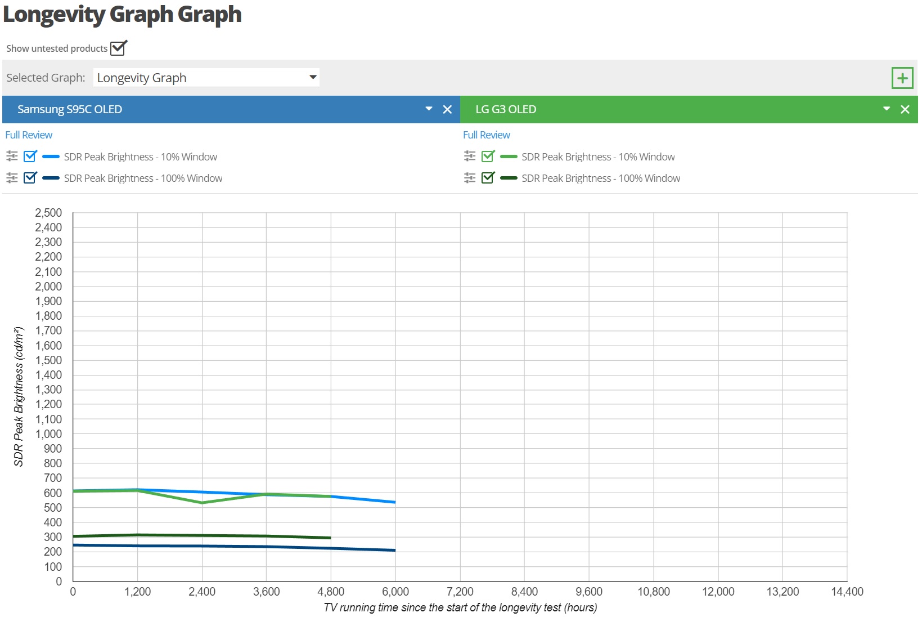Click the 1,000 y-axis label

coord(48,434)
